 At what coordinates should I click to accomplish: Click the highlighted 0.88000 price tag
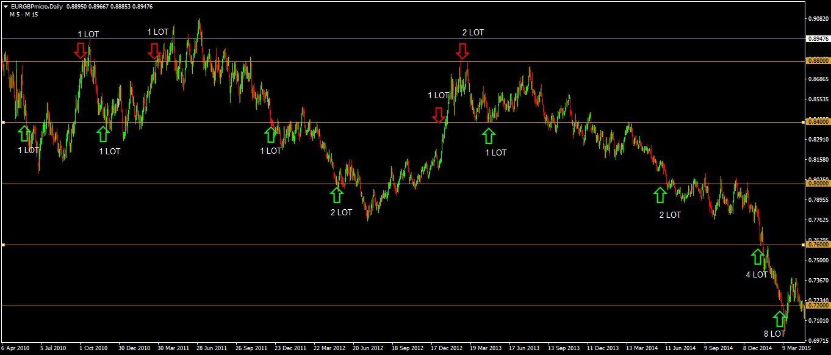(818, 60)
